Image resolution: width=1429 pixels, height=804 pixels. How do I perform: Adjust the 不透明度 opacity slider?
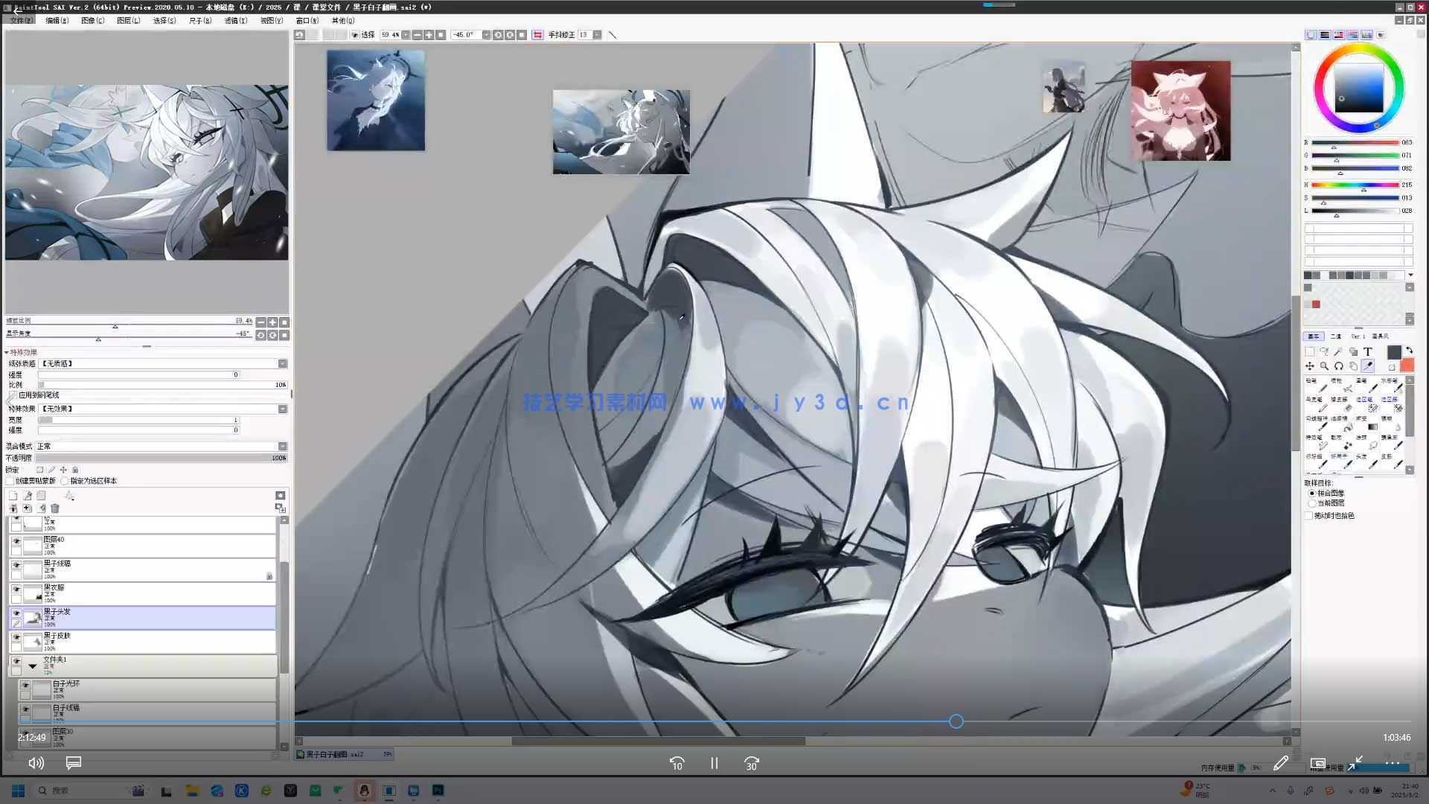click(x=160, y=458)
